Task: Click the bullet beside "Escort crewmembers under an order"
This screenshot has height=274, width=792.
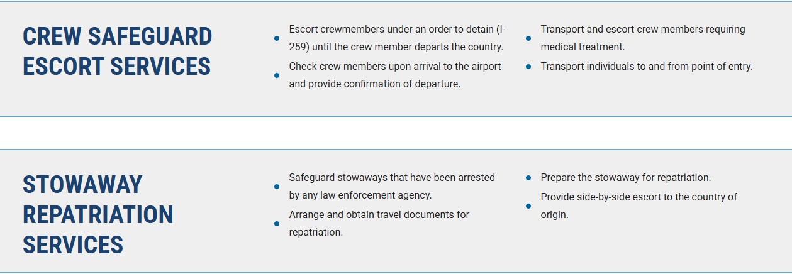Action: [277, 38]
